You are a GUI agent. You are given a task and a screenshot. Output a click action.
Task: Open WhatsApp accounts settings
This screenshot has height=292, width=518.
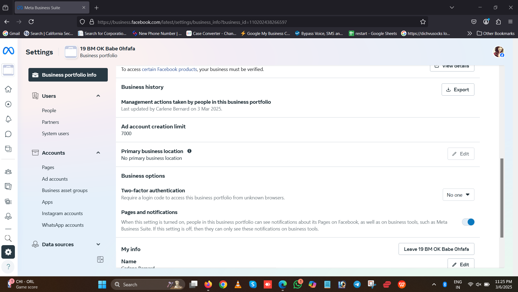63,225
